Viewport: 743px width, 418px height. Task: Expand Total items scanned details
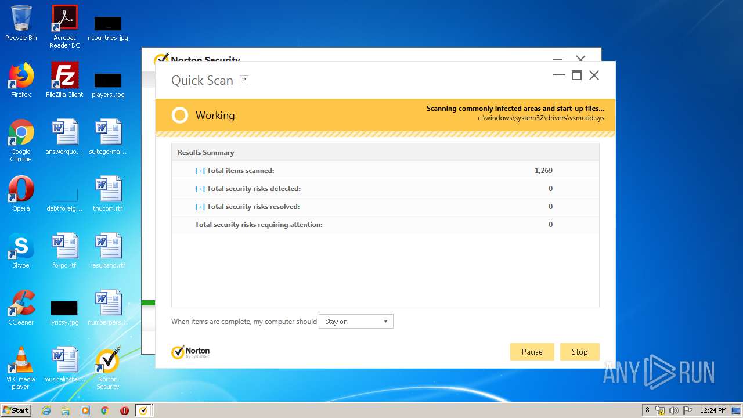(x=200, y=171)
